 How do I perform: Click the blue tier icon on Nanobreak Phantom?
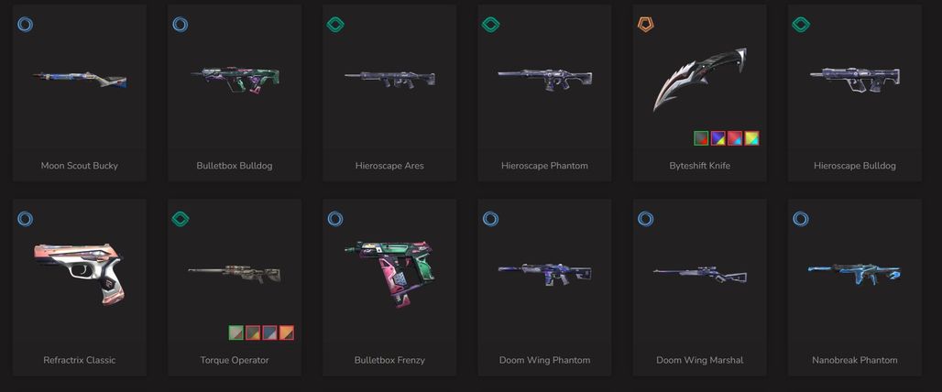[801, 219]
